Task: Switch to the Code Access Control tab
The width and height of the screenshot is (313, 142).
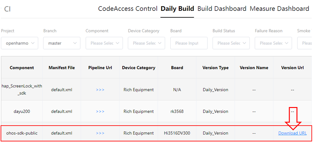Action: (x=127, y=9)
